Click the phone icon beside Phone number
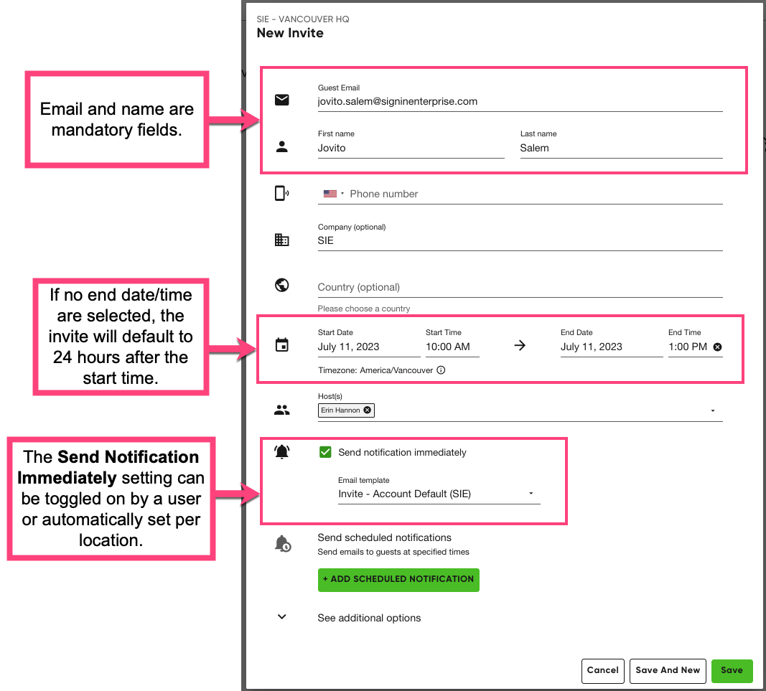The width and height of the screenshot is (766, 691). point(282,194)
